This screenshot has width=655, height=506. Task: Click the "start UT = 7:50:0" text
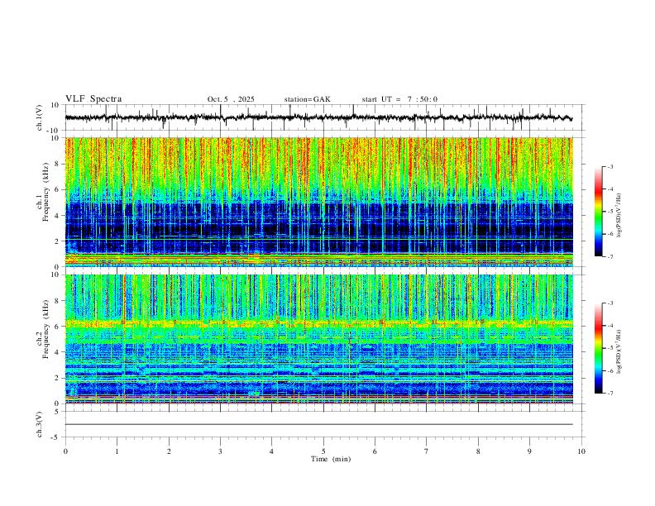point(399,99)
